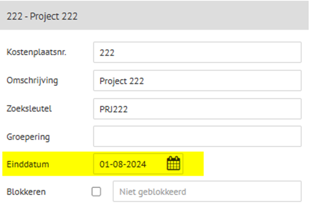Place cursor after PRJ222 search key text
Screen dimensions: 311x216
click(x=128, y=109)
